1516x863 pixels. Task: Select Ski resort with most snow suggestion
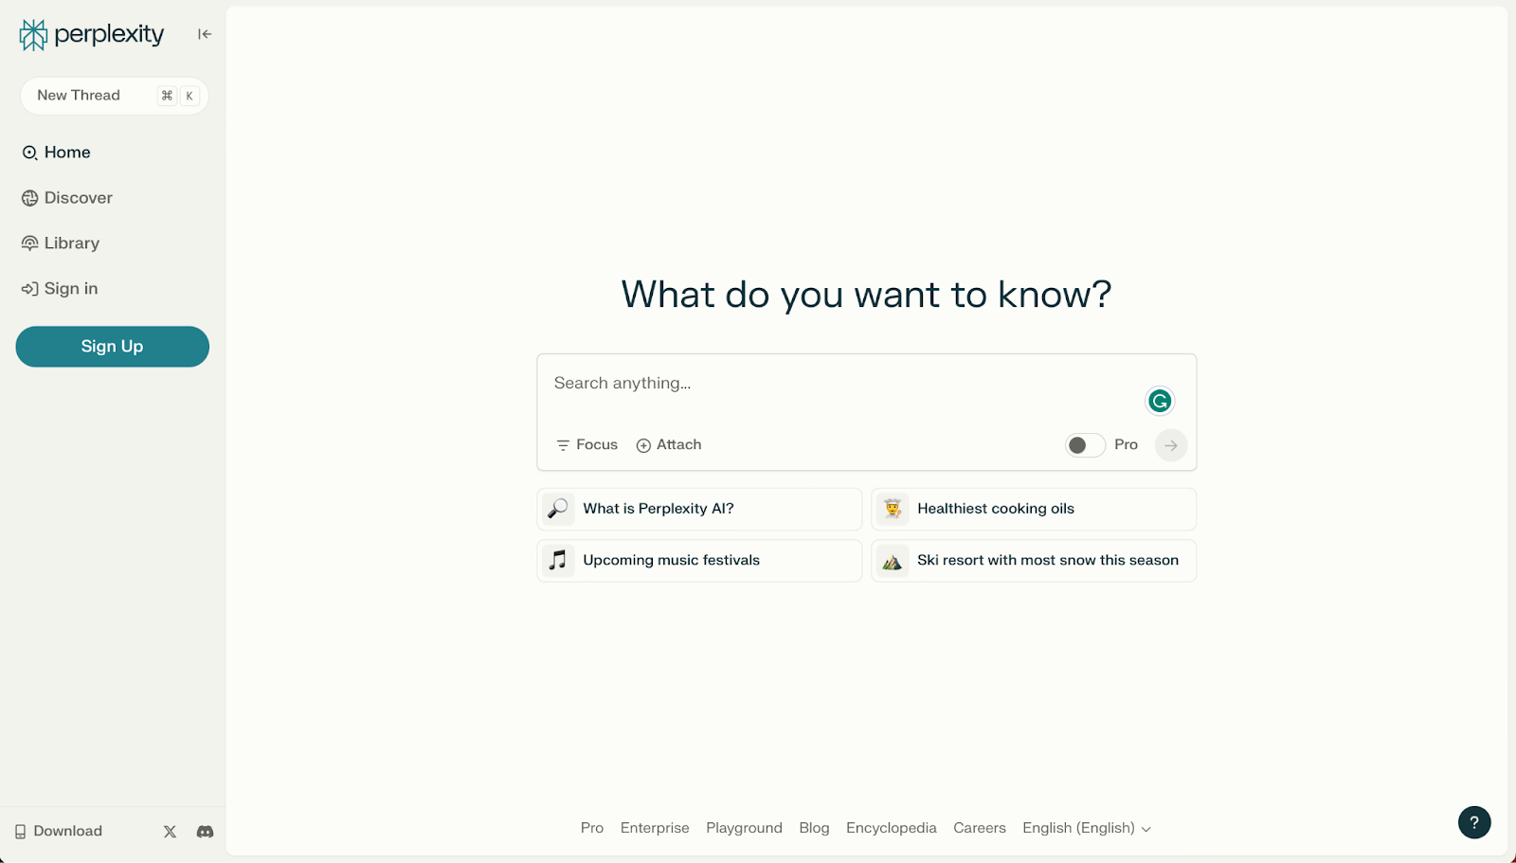1034,561
